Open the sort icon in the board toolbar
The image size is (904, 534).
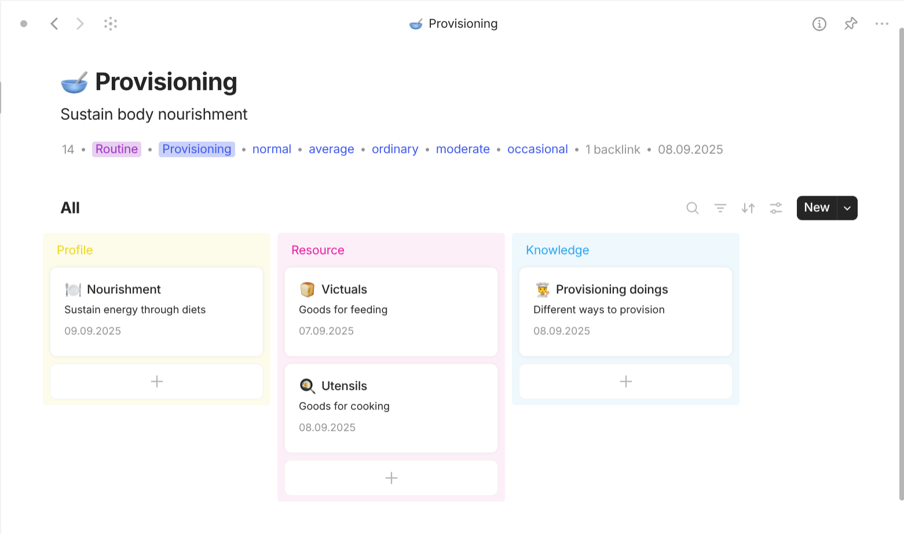click(x=748, y=208)
